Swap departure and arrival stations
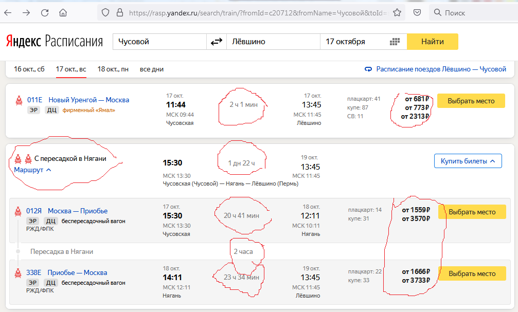Image resolution: width=518 pixels, height=312 pixels. [x=217, y=42]
